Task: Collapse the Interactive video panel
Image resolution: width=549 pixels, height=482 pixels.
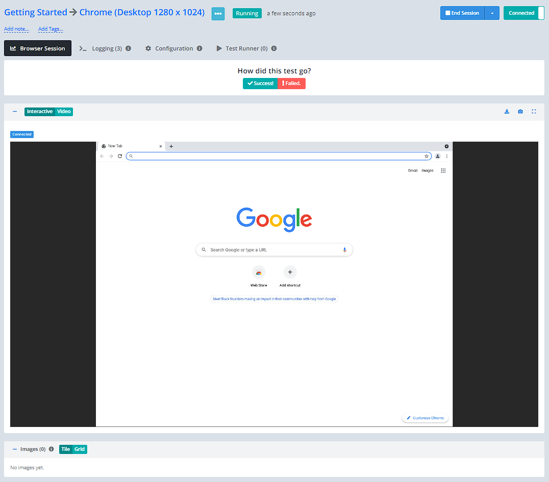Action: click(15, 112)
